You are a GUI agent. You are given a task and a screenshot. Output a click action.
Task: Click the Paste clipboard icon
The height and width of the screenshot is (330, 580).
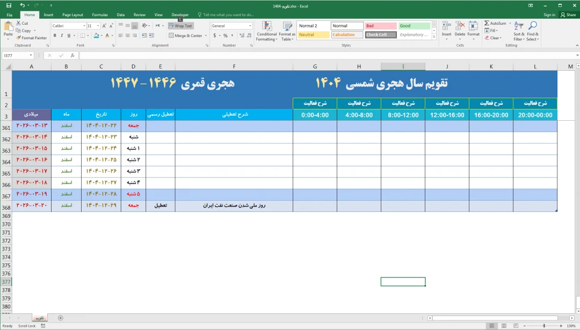pyautogui.click(x=8, y=26)
